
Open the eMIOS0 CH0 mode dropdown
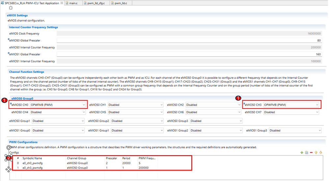click(x=58, y=105)
